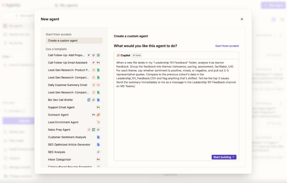Click the HubSpot icon next to Outreach Agent
287x183 pixels.
point(98,115)
